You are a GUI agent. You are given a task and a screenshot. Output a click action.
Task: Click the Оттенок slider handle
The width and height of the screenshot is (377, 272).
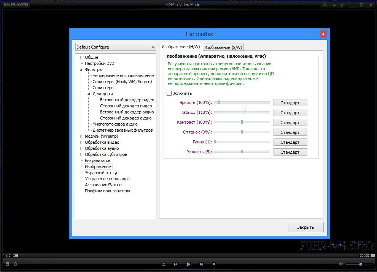242,132
